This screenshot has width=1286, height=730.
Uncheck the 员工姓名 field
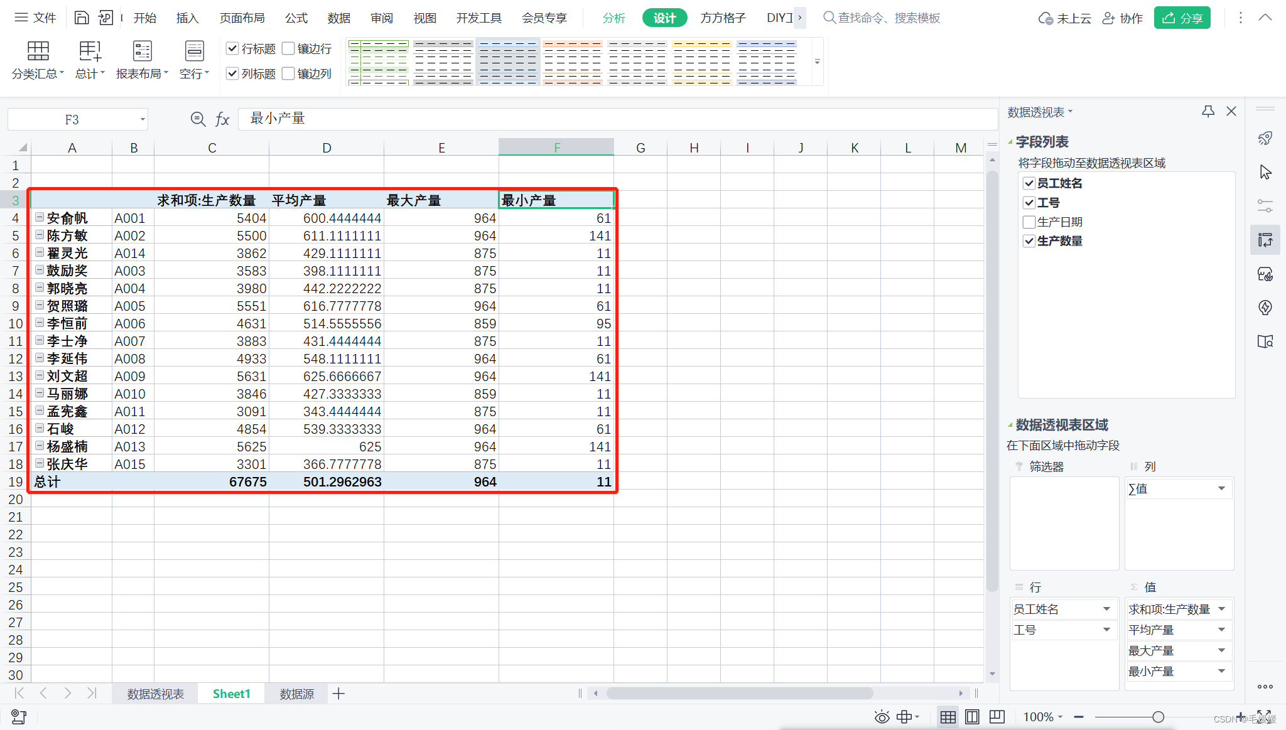pos(1029,183)
